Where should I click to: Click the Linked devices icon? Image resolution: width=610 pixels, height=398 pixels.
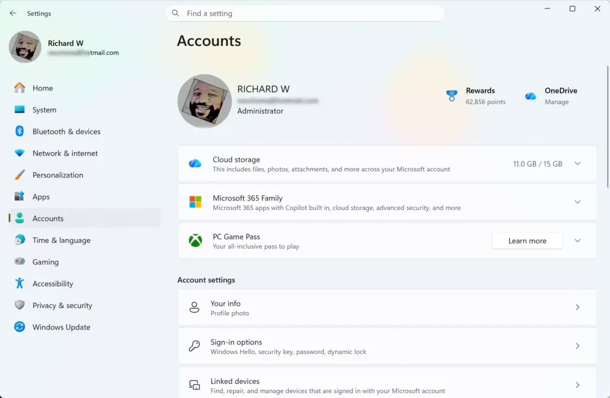coord(194,385)
